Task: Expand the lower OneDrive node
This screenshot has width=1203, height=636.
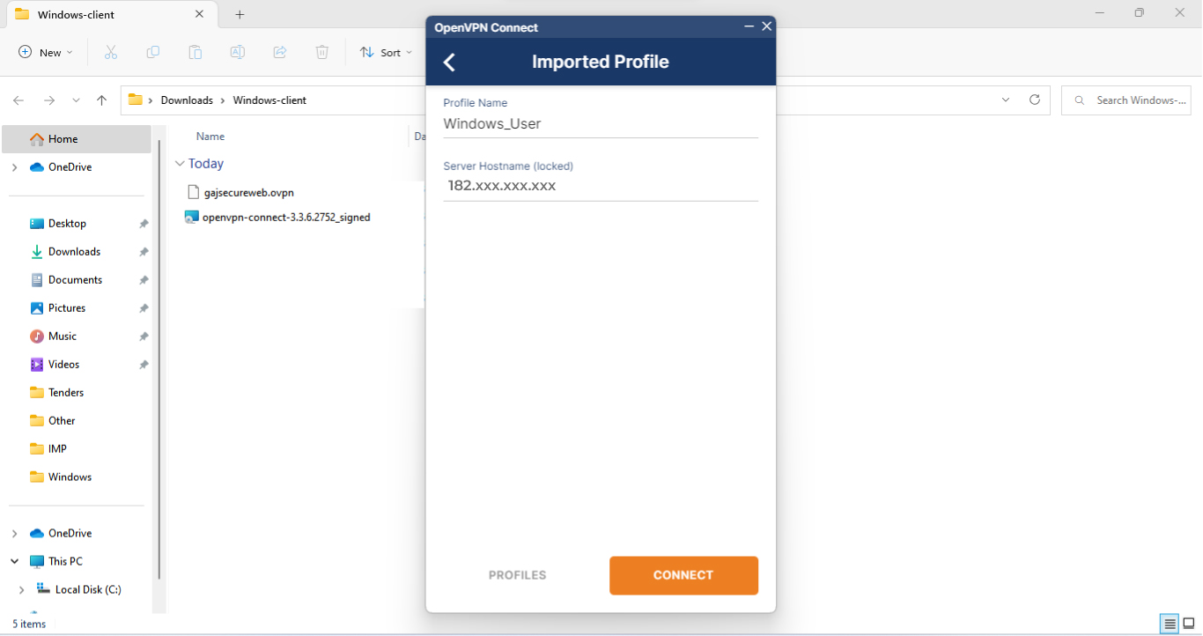Action: pyautogui.click(x=14, y=534)
